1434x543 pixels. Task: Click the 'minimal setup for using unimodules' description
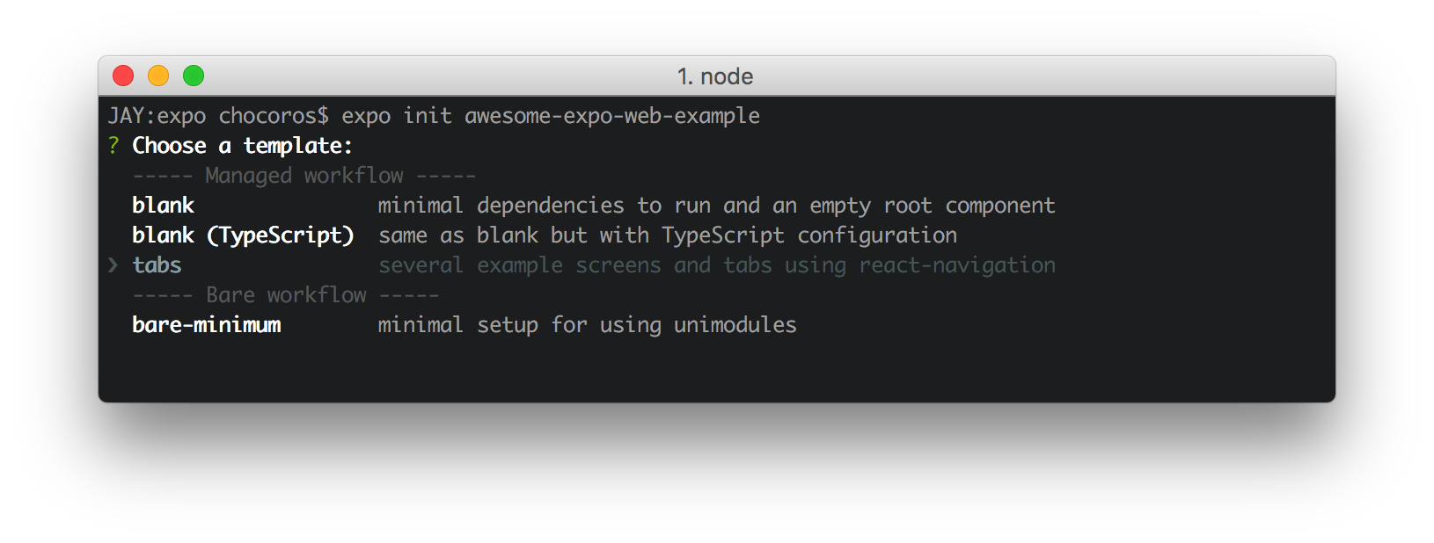[588, 325]
